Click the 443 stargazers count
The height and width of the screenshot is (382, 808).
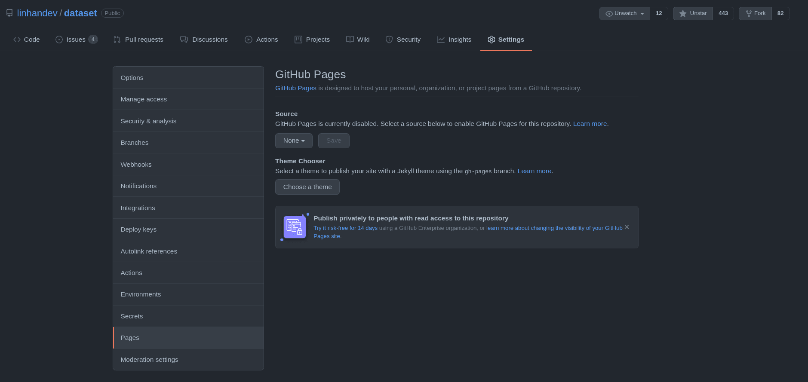[x=723, y=13]
